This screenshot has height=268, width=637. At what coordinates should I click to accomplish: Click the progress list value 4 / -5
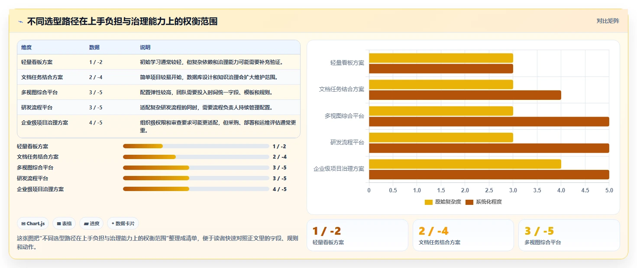coord(280,189)
